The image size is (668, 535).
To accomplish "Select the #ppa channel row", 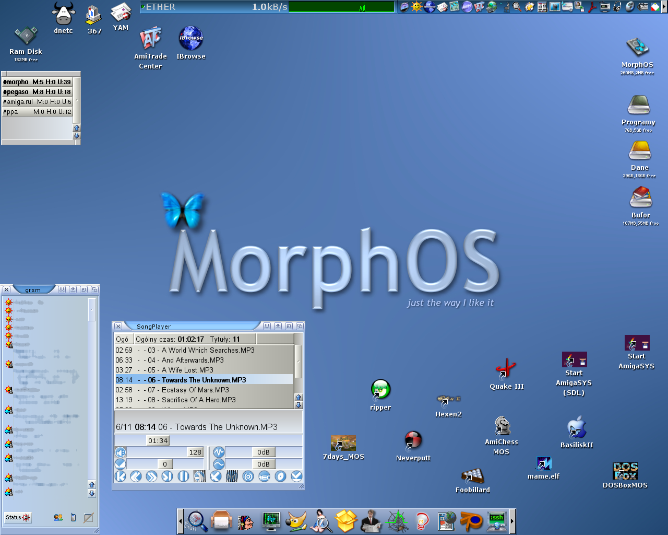I will tap(37, 112).
